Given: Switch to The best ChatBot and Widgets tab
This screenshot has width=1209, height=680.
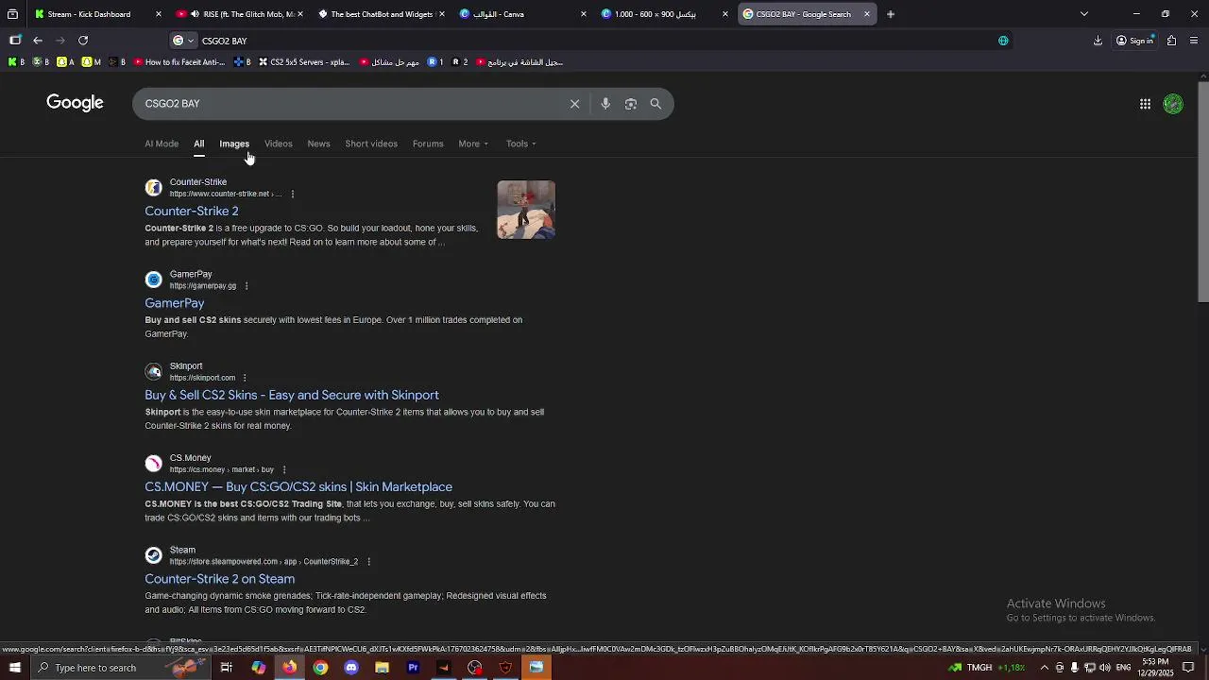Looking at the screenshot, I should coord(382,14).
